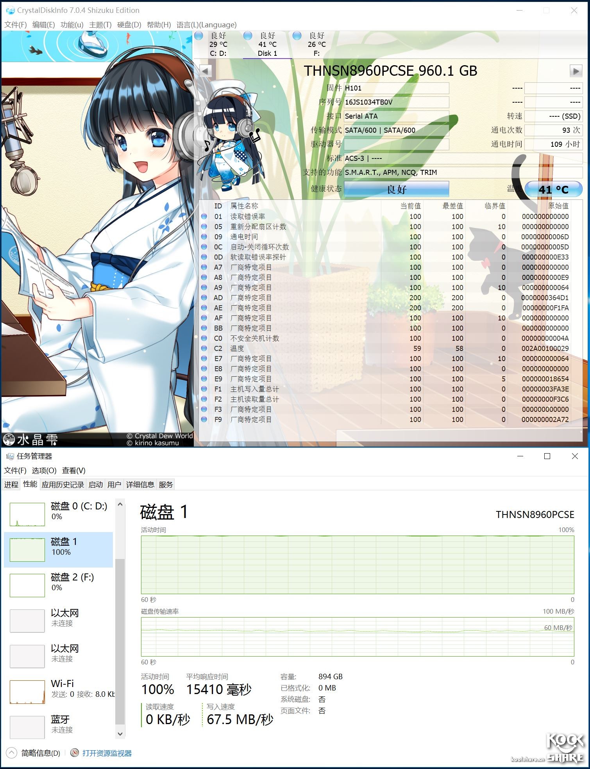Viewport: 590px width, 769px height.
Task: Click status orb for attribute C0 不安全关机计数
Action: (x=204, y=338)
